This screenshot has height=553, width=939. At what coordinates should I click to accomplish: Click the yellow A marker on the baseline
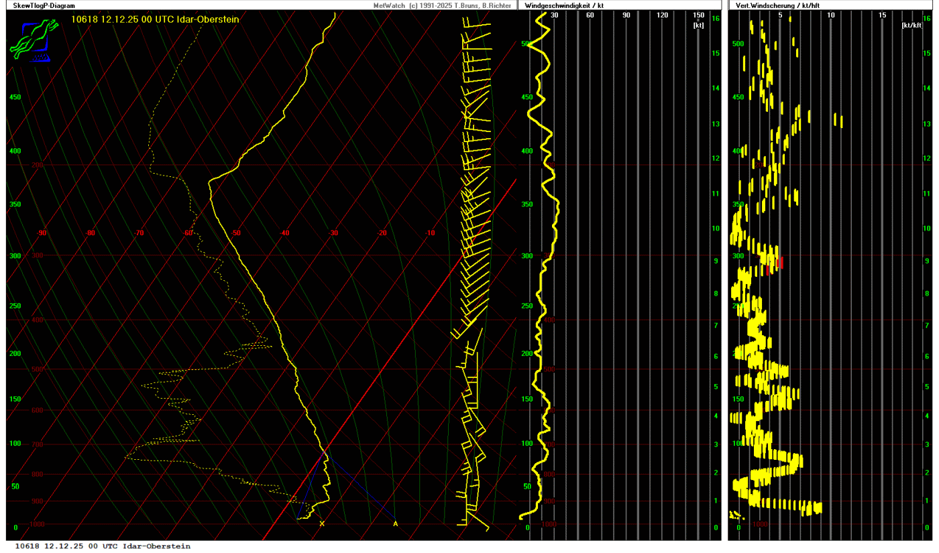(x=395, y=524)
